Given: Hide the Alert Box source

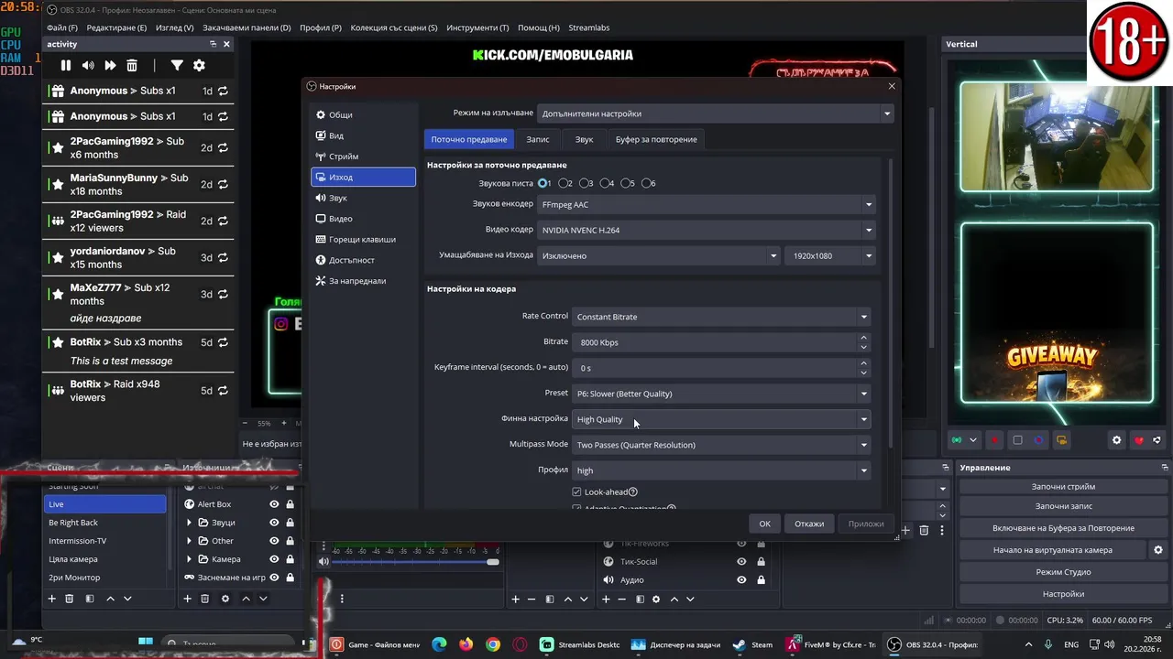Looking at the screenshot, I should [274, 504].
